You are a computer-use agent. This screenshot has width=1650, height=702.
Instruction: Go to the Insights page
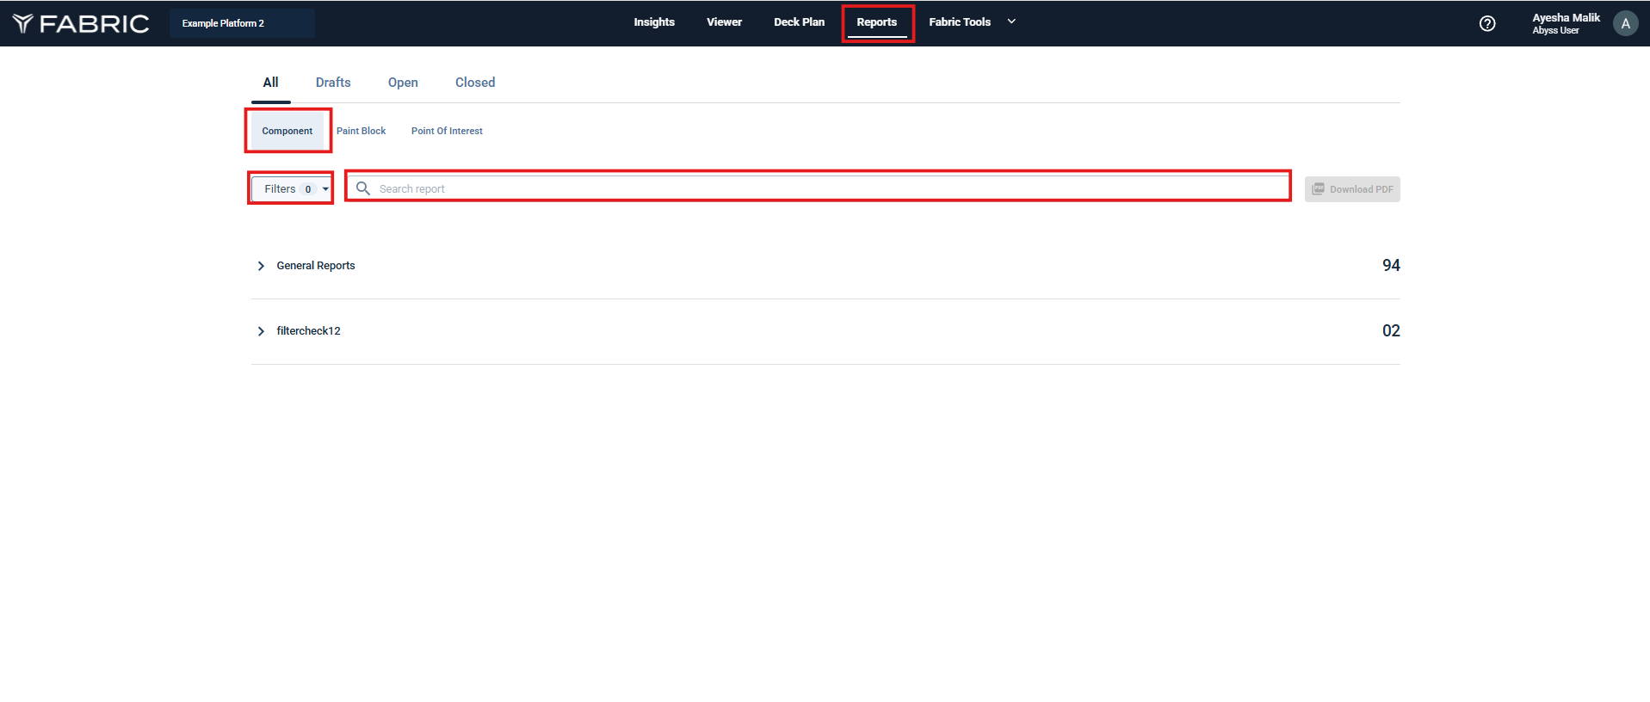click(654, 22)
